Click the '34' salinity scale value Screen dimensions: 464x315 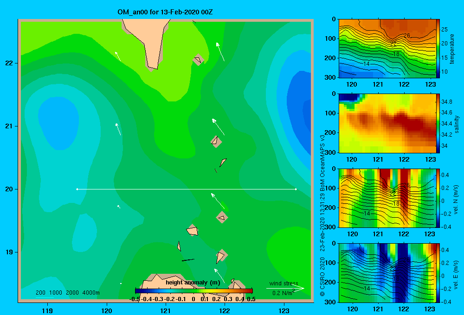(444, 145)
